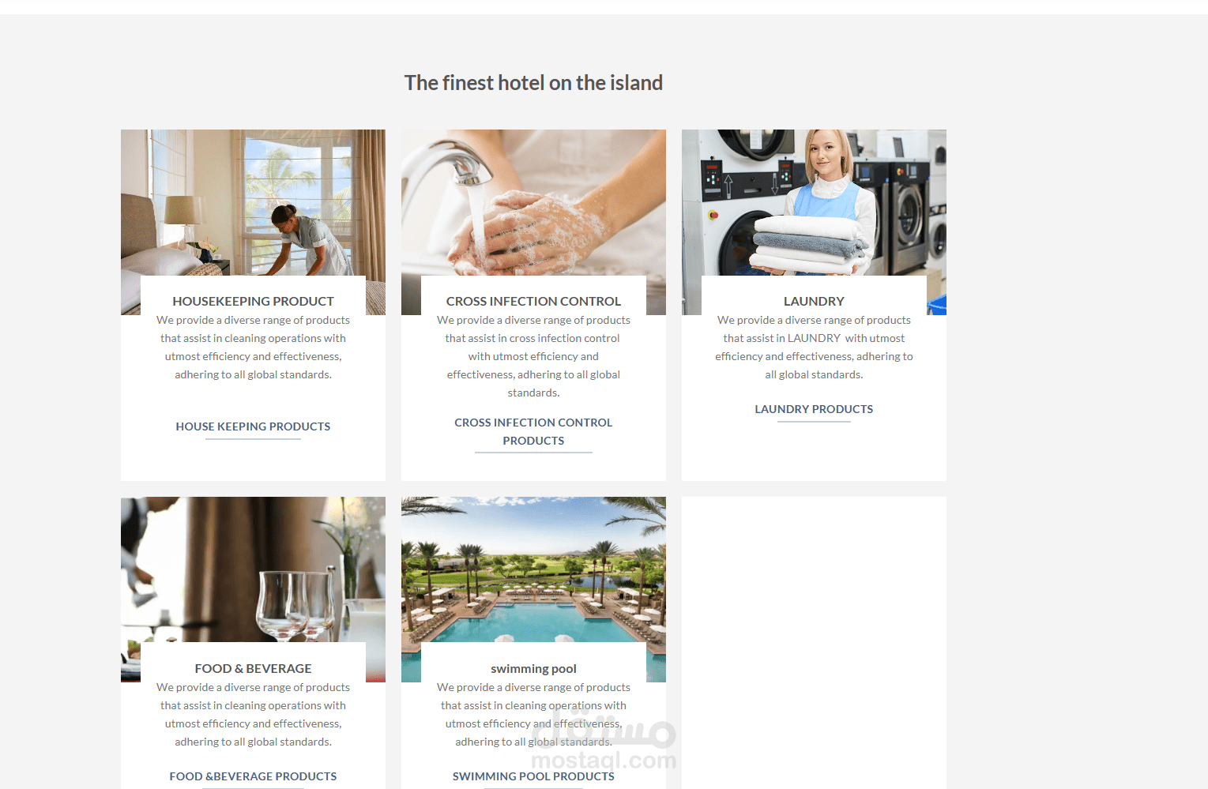
Task: Open the LAUNDRY PRODUCTS link
Action: (x=814, y=409)
